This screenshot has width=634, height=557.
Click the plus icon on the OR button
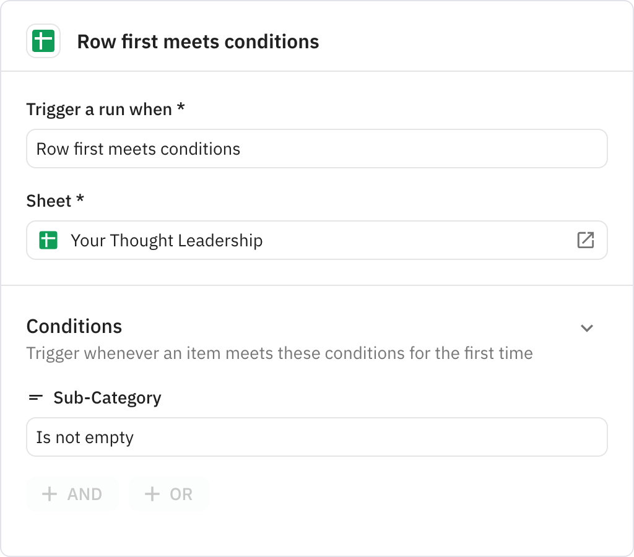pos(150,494)
